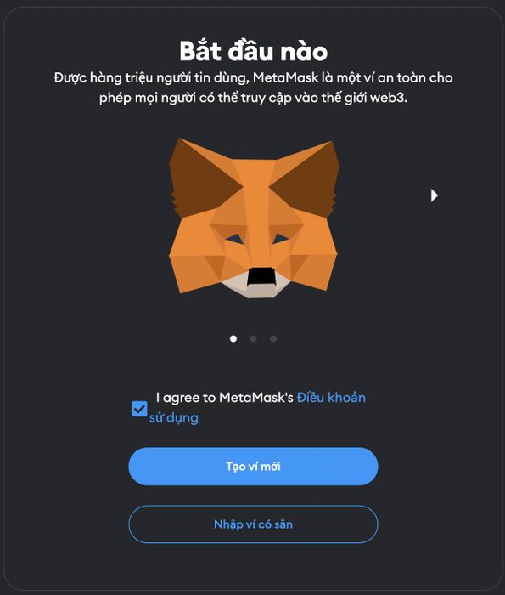
Task: Jump to the second carousel dot
Action: pyautogui.click(x=253, y=338)
